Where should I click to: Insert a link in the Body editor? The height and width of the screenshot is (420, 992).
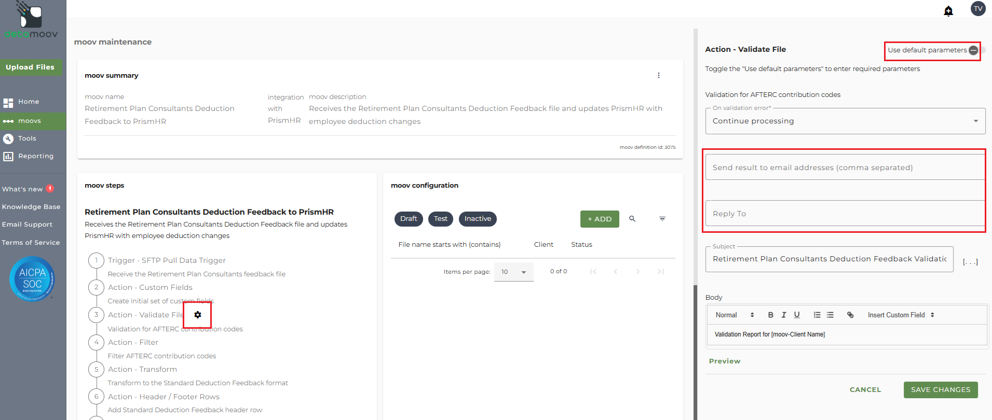click(x=850, y=315)
